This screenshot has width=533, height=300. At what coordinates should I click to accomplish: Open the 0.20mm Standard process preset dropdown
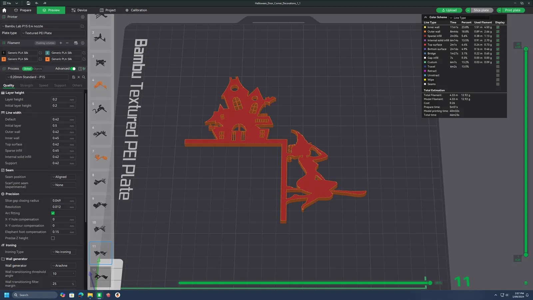[x=37, y=77]
